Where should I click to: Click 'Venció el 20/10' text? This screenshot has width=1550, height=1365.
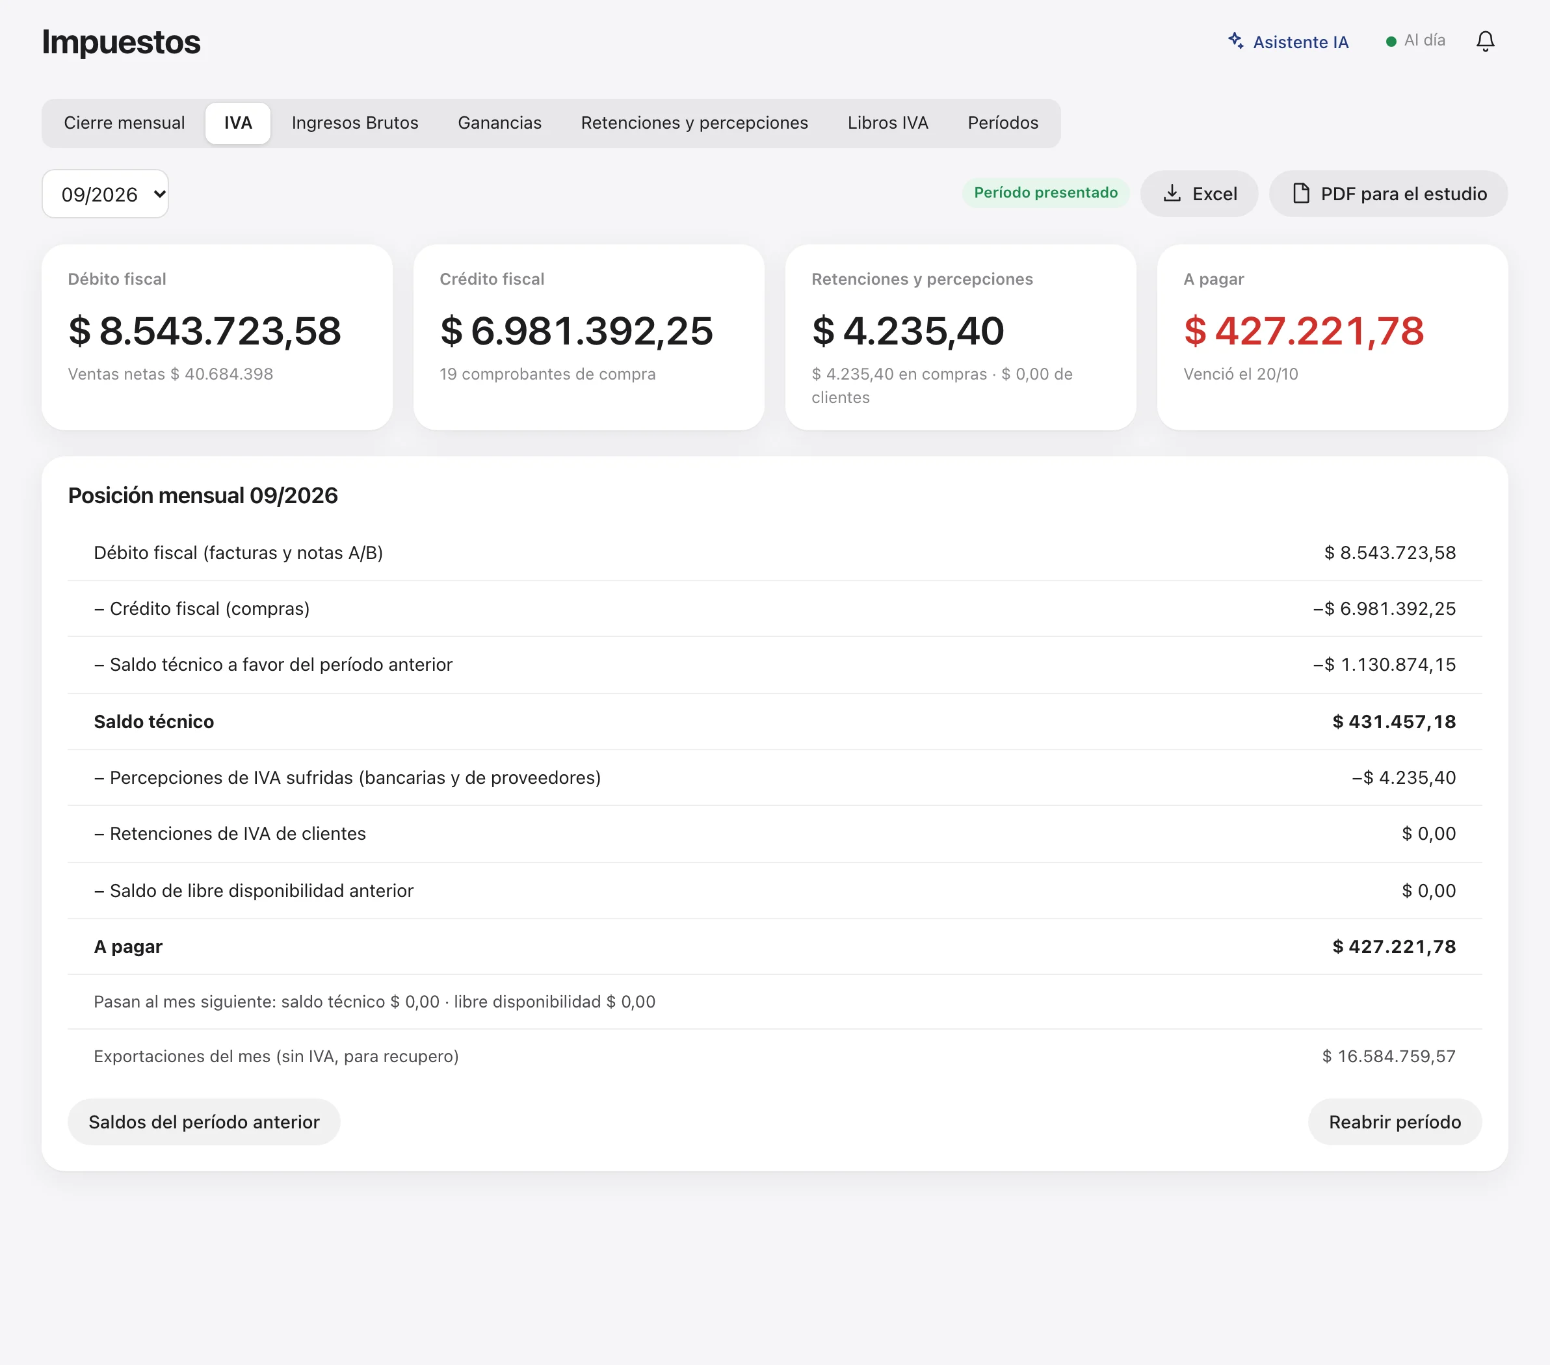[x=1241, y=374]
